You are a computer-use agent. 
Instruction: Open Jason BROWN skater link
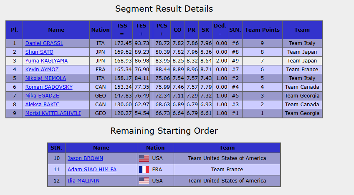(85, 158)
